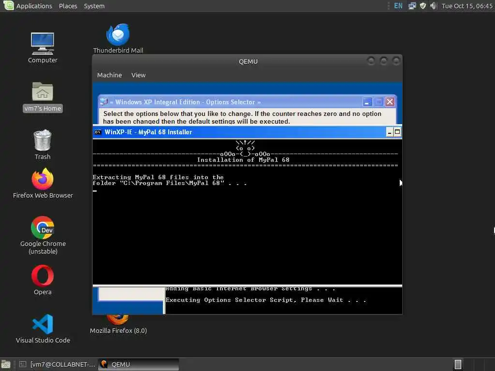Open the volume speaker tray icon

pos(433,6)
